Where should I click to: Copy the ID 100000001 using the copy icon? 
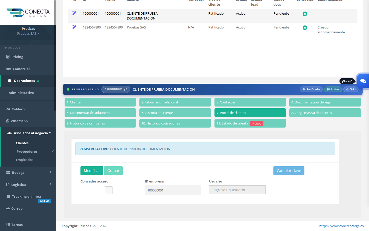126,89
